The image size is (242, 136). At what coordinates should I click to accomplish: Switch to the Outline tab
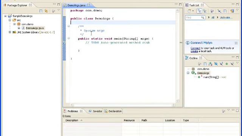pyautogui.click(x=193, y=58)
